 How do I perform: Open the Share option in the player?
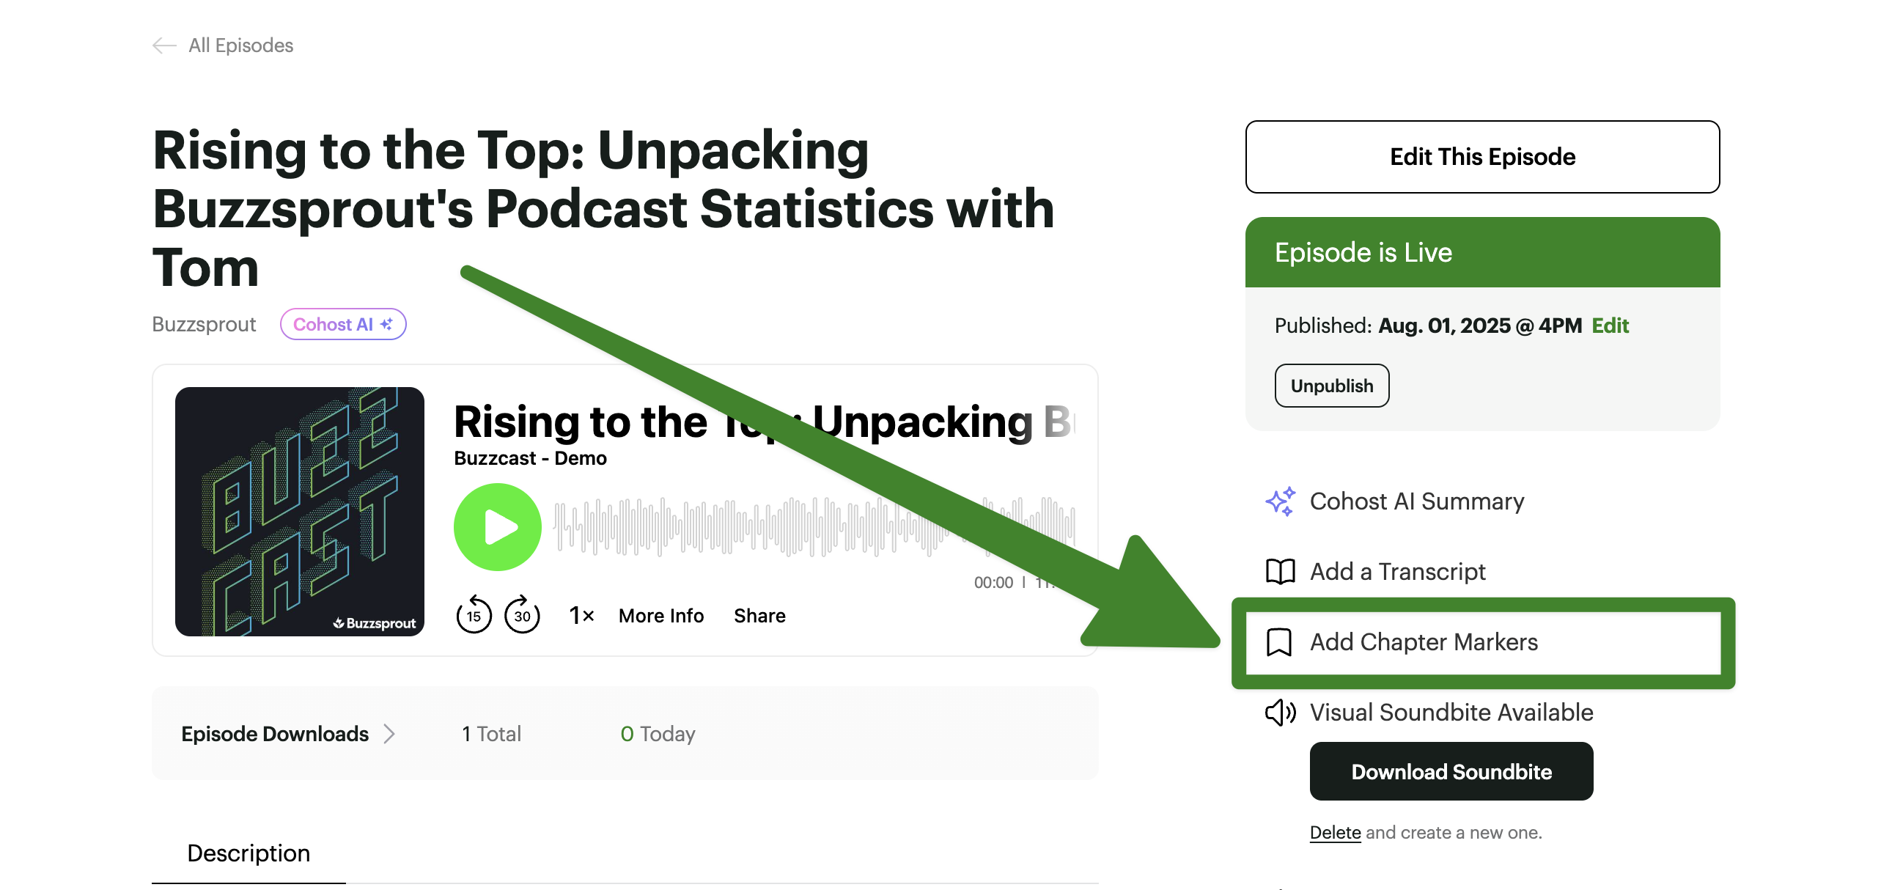(759, 616)
